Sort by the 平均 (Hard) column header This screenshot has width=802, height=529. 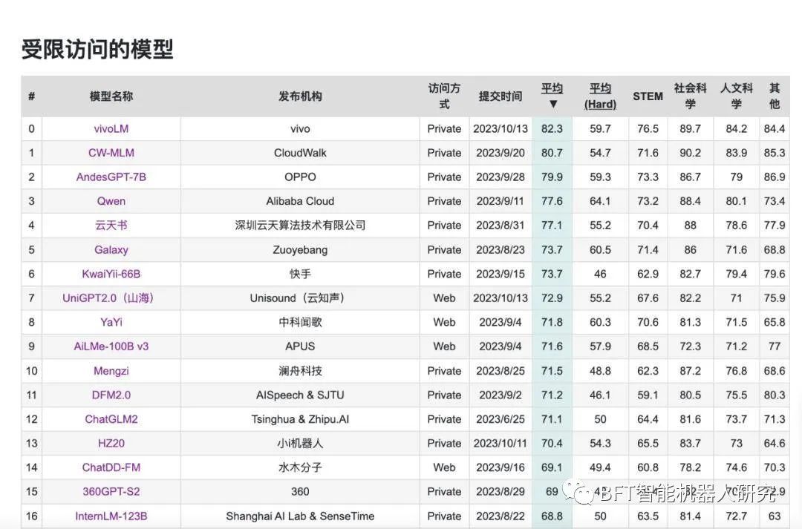point(600,96)
